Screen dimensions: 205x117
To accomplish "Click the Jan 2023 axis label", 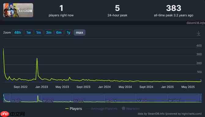I will [42, 87].
